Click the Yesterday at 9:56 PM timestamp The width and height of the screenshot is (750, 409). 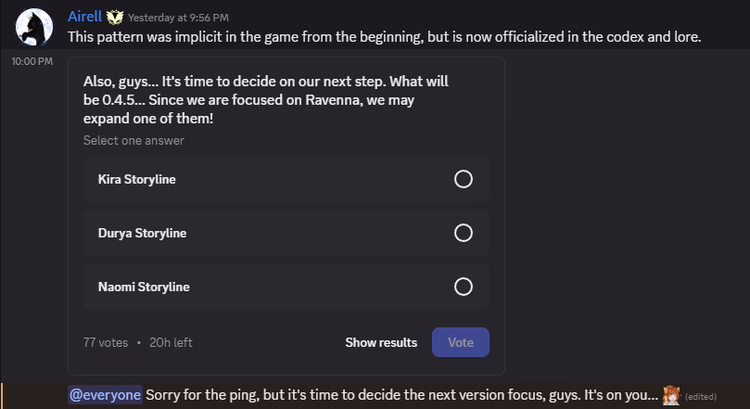178,18
